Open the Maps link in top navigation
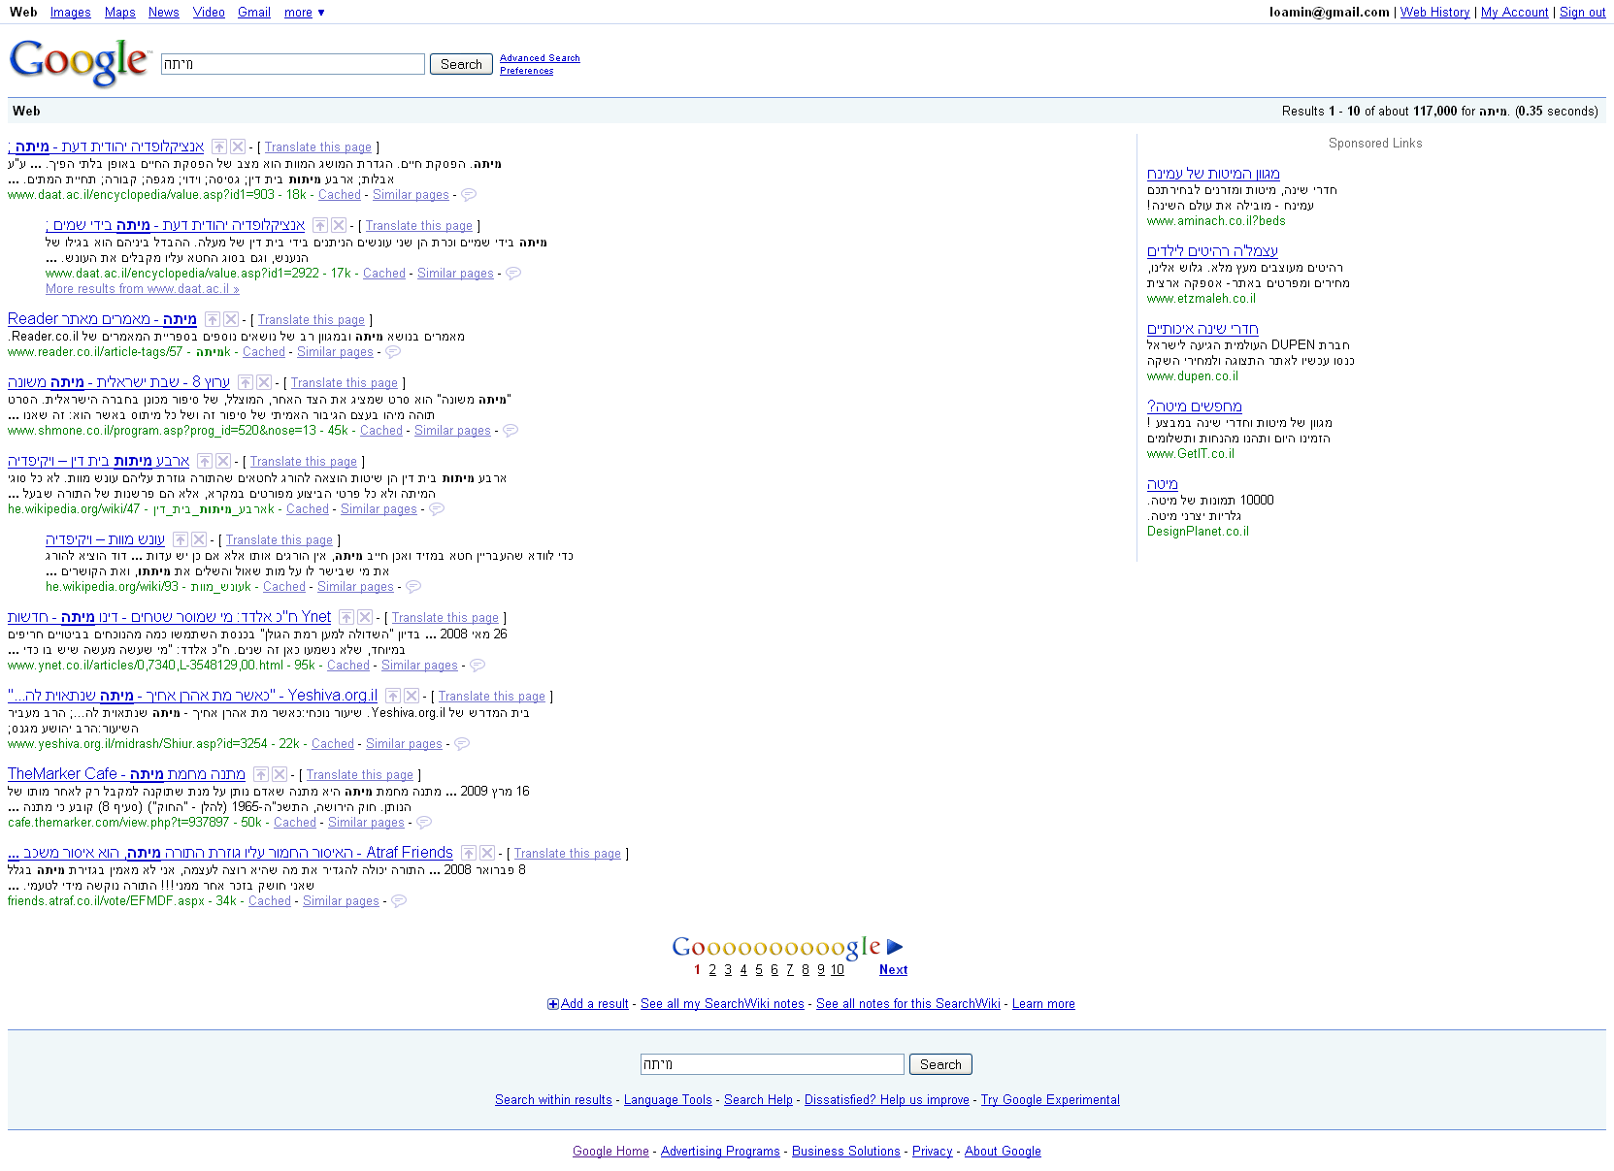Screen dimensions: 1614x1171 pos(119,13)
